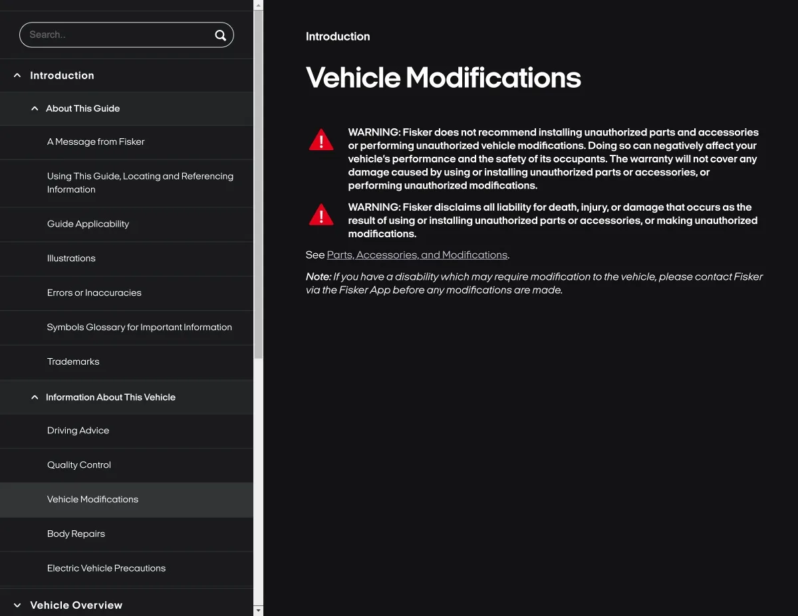Viewport: 798px width, 616px height.
Task: Collapse the About This Guide chevron
Action: [x=35, y=108]
